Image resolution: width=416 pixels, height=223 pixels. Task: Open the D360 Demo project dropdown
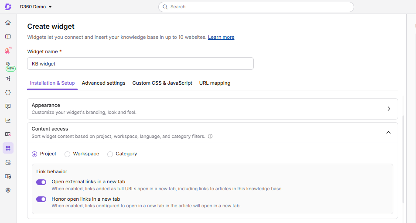[36, 7]
